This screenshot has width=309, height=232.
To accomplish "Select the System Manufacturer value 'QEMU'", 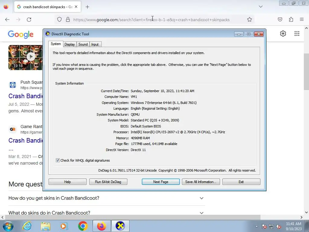I will pos(135,114).
